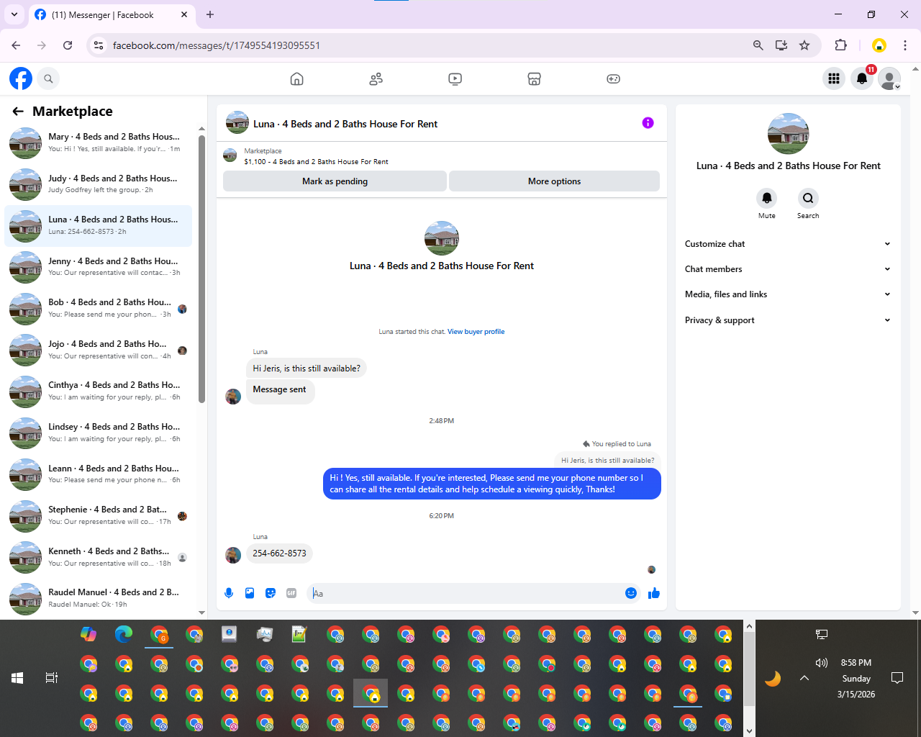
Task: Choose a sticker from the sticker icon
Action: coord(271,593)
